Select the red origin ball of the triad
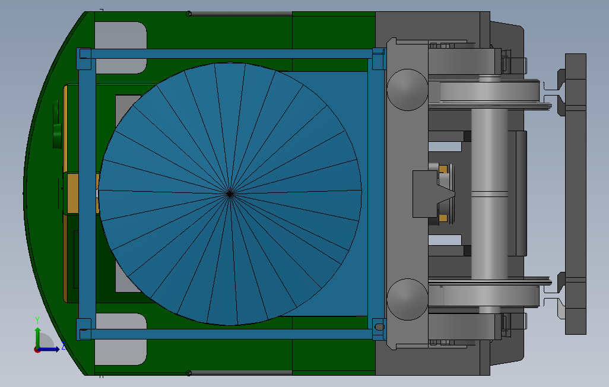The height and width of the screenshot is (387, 609). (37, 350)
